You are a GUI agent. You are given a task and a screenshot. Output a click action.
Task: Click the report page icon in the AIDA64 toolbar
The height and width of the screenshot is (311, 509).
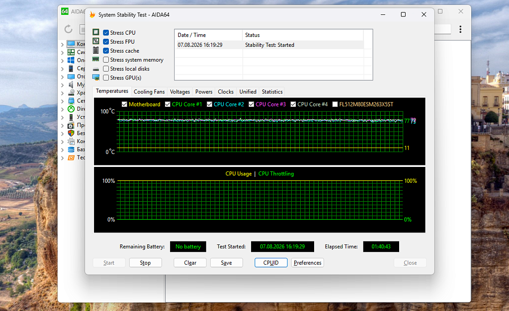coord(82,29)
